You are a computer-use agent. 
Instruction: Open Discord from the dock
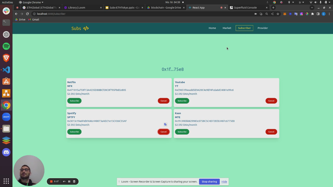(x=6, y=152)
